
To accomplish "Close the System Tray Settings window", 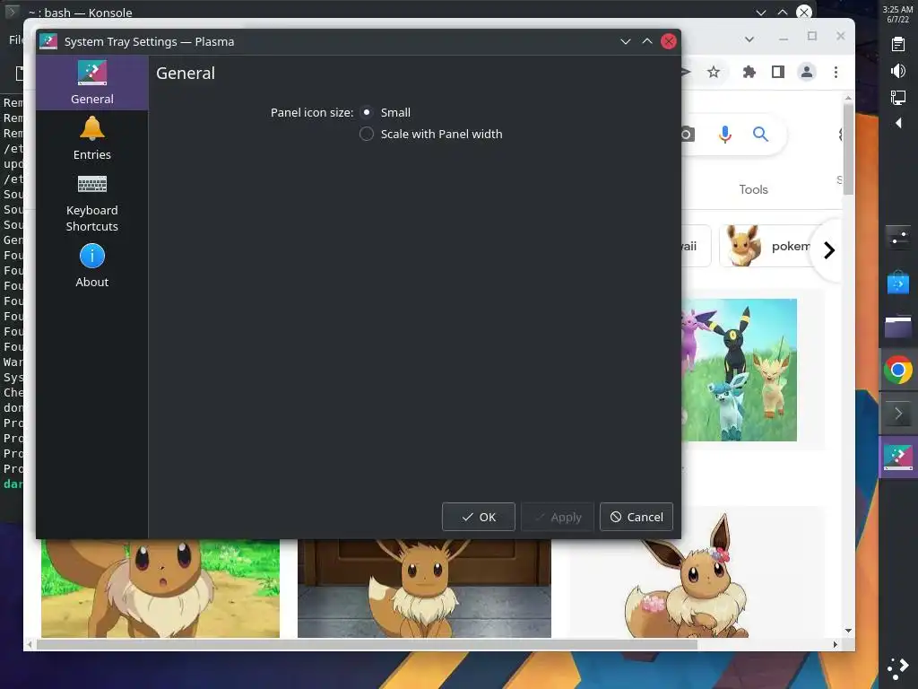I will [669, 41].
